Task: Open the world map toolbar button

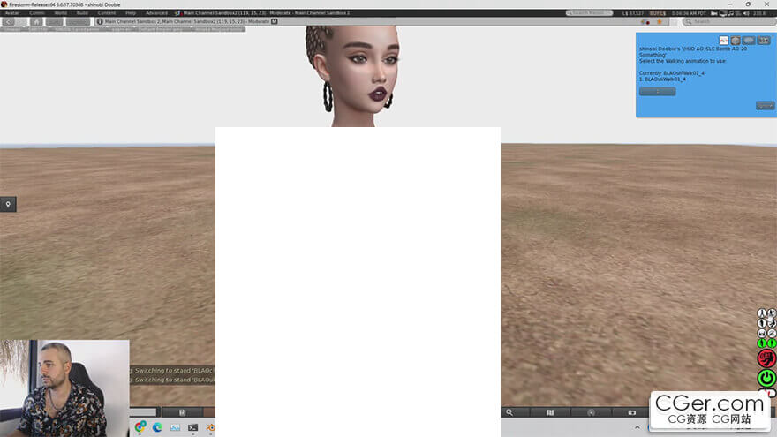Action: pos(550,412)
